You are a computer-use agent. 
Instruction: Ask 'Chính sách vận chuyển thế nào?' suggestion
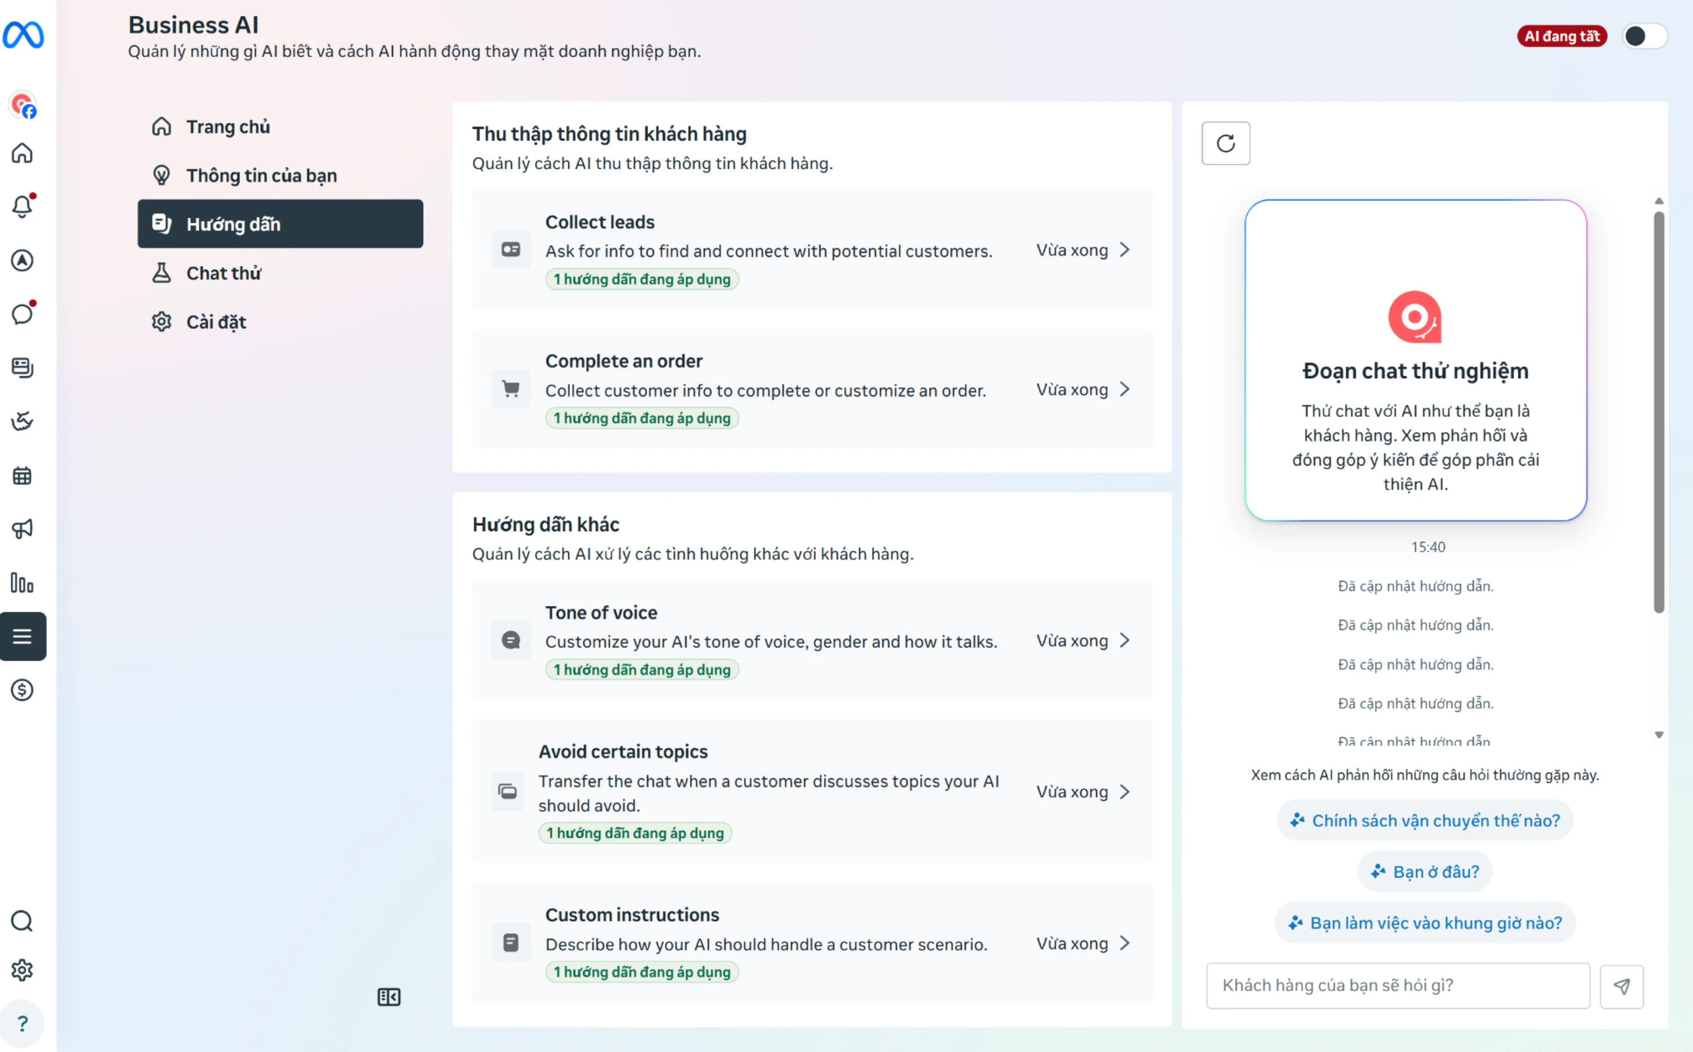click(x=1425, y=820)
